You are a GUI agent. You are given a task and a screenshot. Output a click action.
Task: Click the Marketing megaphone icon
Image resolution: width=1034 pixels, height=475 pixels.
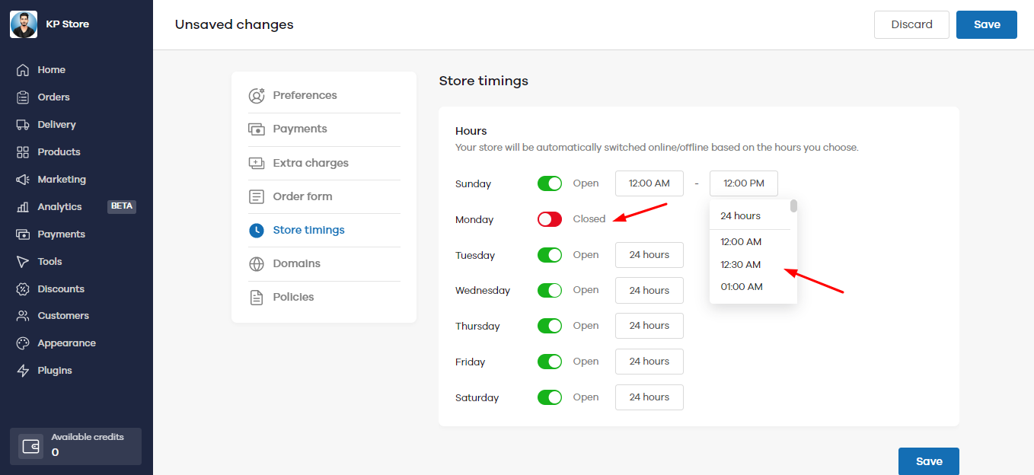(x=23, y=180)
